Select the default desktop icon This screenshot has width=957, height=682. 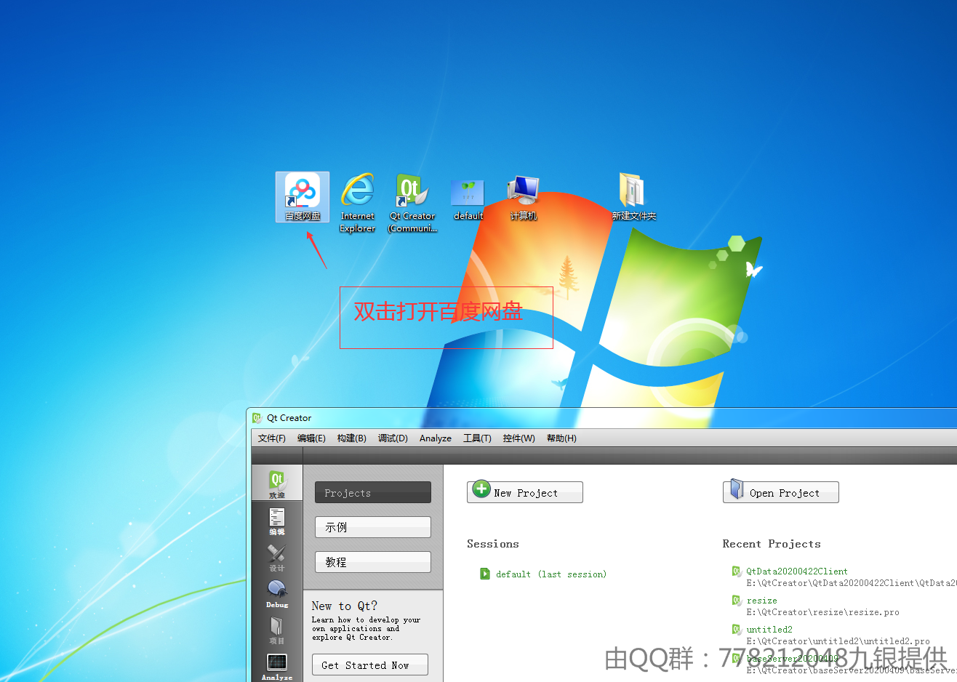[468, 199]
